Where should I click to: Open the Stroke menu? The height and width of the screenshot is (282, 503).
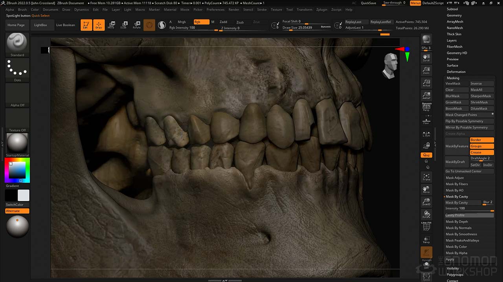pos(262,9)
